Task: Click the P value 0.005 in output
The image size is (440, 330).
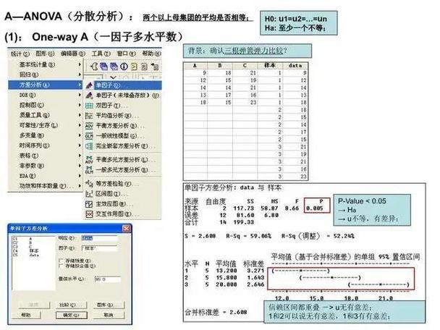Action: click(x=315, y=208)
